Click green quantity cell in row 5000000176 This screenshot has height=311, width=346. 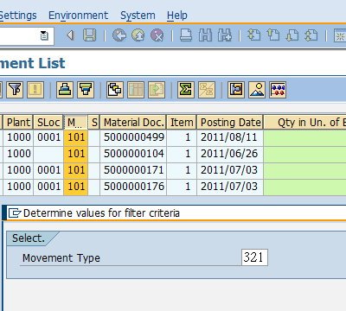pos(305,187)
